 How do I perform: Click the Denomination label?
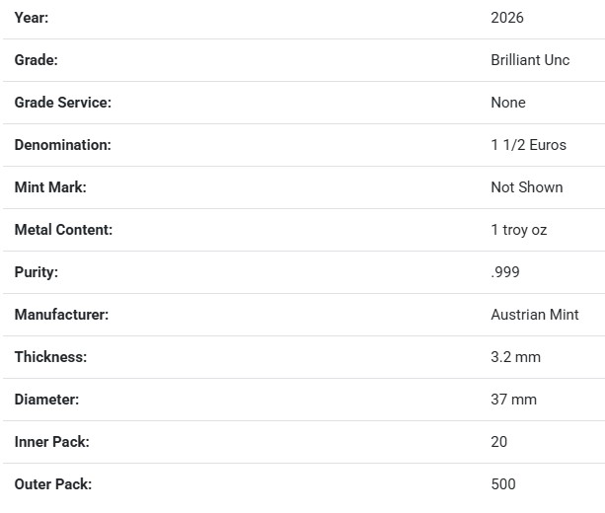pyautogui.click(x=63, y=145)
